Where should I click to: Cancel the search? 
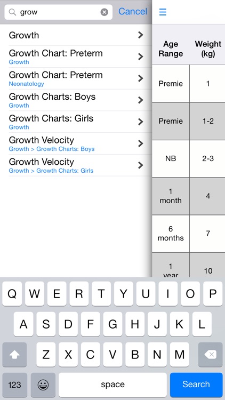[x=133, y=12]
